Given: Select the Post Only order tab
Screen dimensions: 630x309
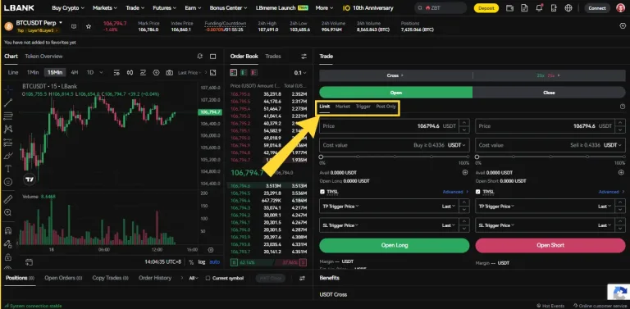Looking at the screenshot, I should [x=386, y=107].
